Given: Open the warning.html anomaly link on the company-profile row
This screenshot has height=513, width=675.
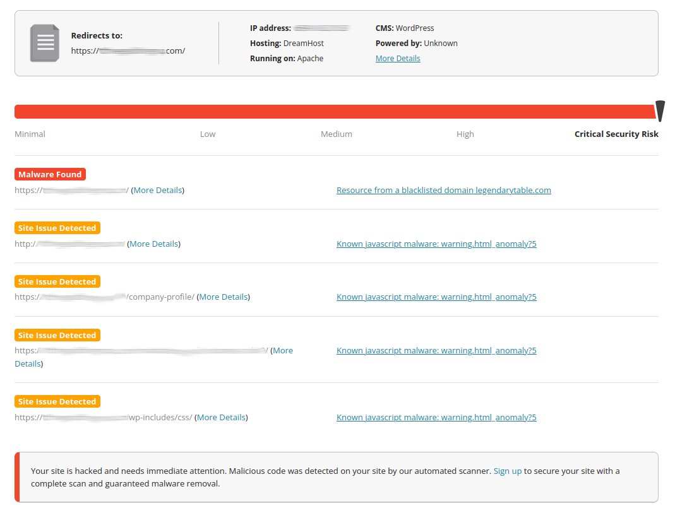Looking at the screenshot, I should coord(436,297).
